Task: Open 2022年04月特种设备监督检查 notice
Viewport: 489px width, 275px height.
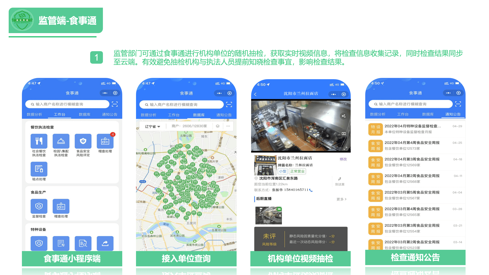Action: (415, 129)
